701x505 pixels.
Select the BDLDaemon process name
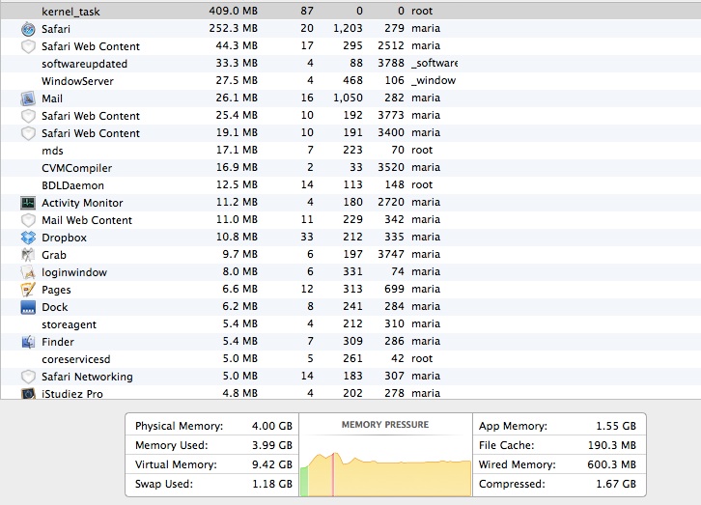click(x=72, y=185)
